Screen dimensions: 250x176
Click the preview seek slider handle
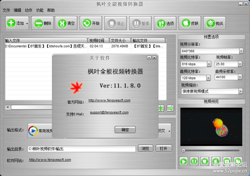point(184,150)
